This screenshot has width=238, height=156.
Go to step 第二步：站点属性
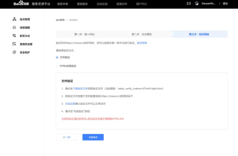(142, 34)
